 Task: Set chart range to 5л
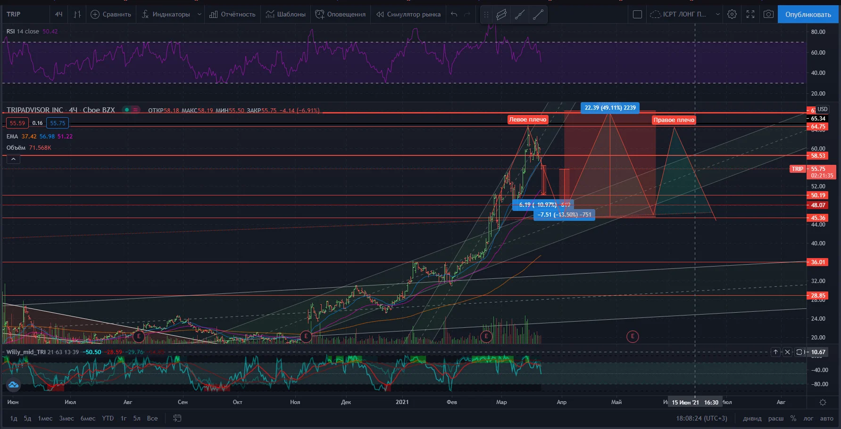pos(137,418)
